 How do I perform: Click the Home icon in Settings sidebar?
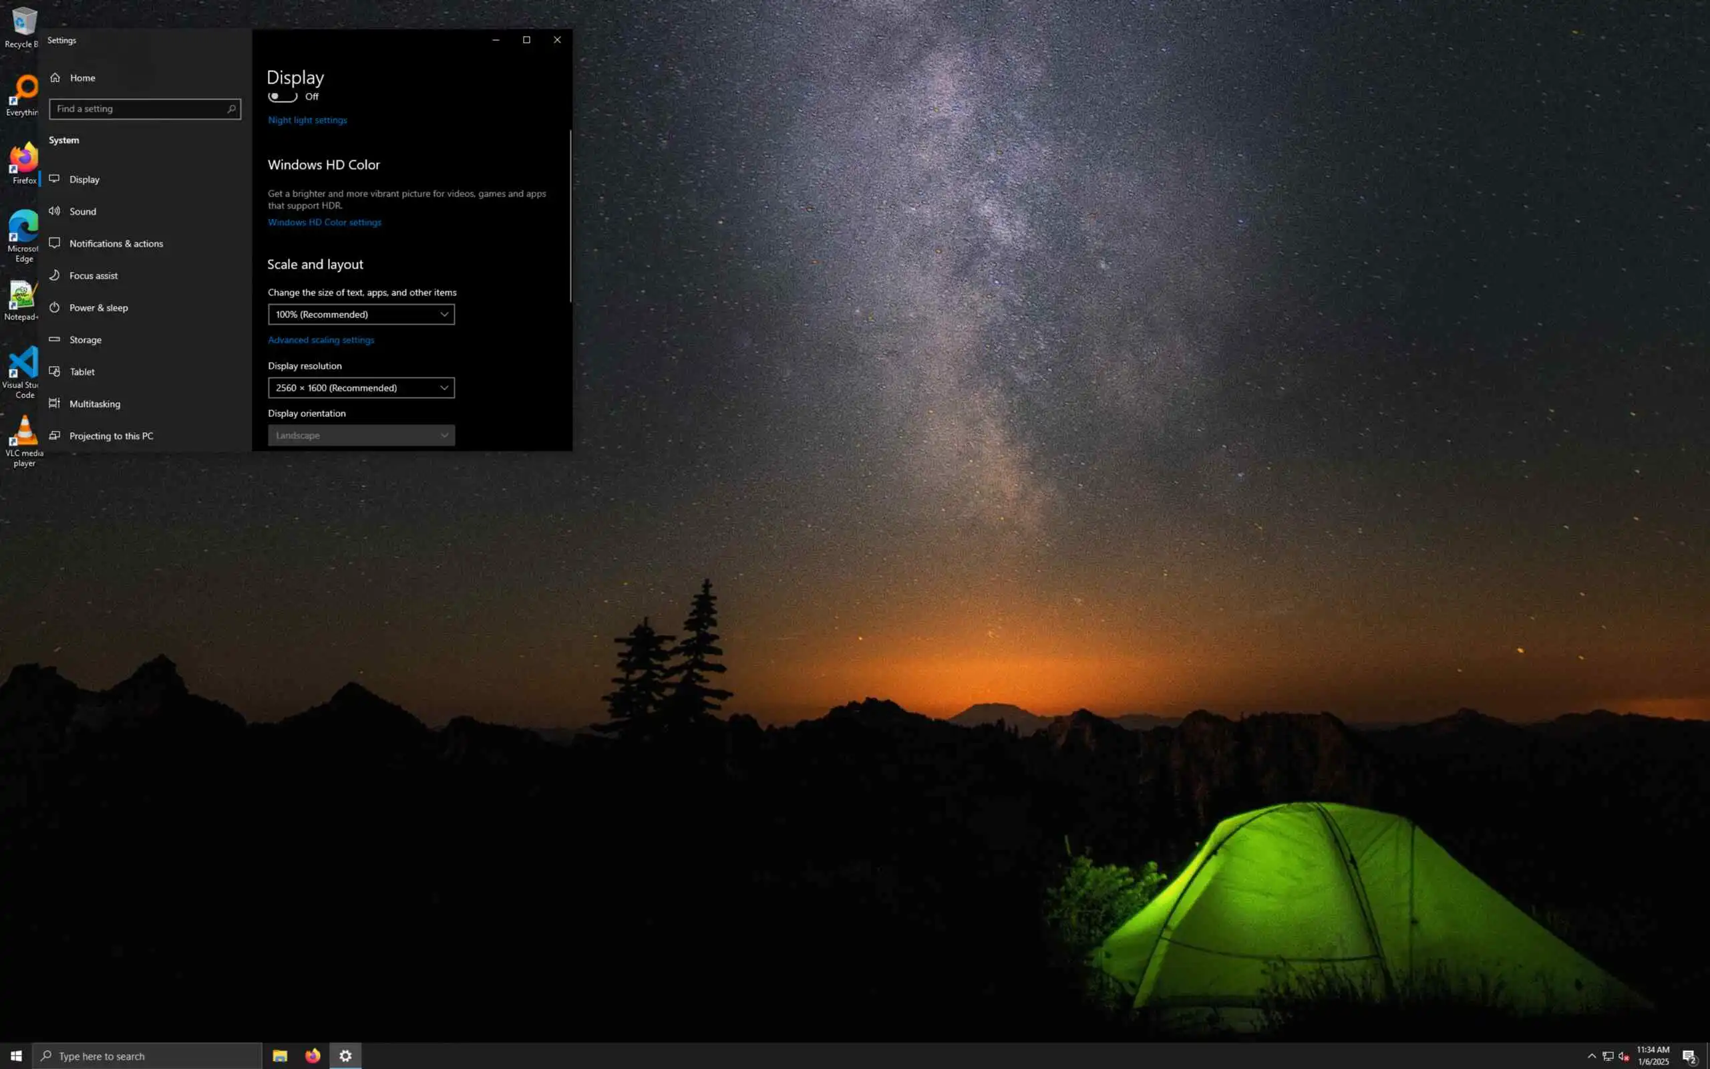[x=55, y=78]
